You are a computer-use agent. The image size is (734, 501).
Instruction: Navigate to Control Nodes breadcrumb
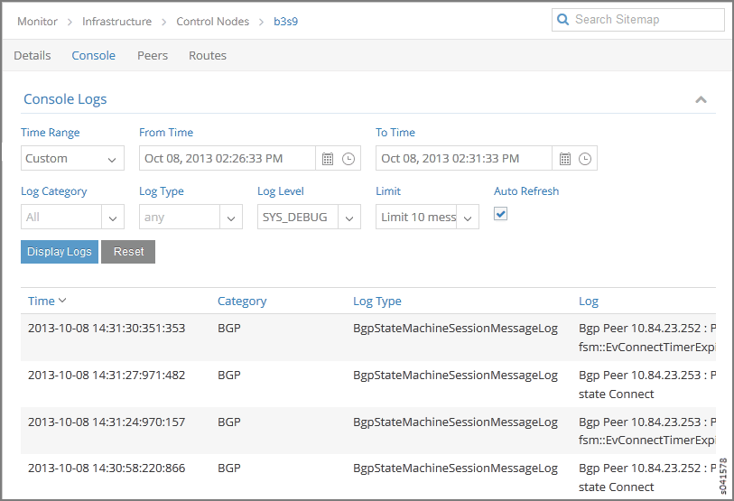212,22
